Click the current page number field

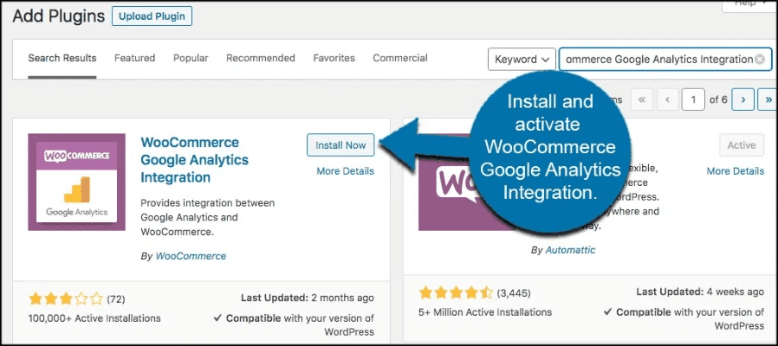click(x=693, y=99)
